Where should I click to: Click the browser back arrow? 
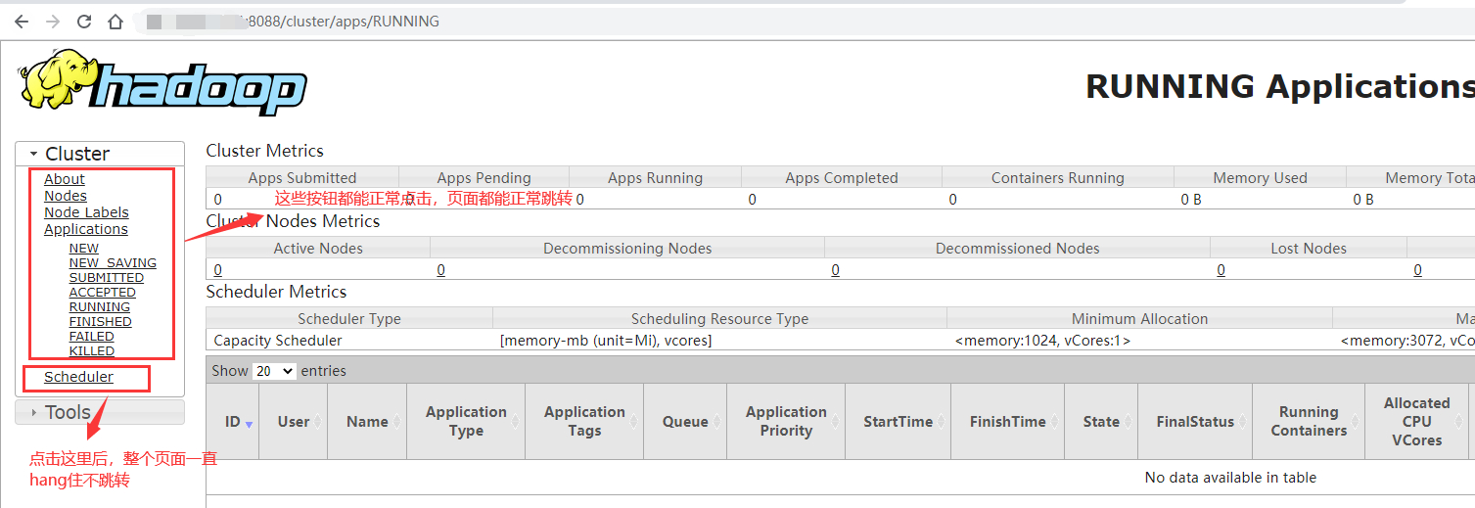[22, 21]
